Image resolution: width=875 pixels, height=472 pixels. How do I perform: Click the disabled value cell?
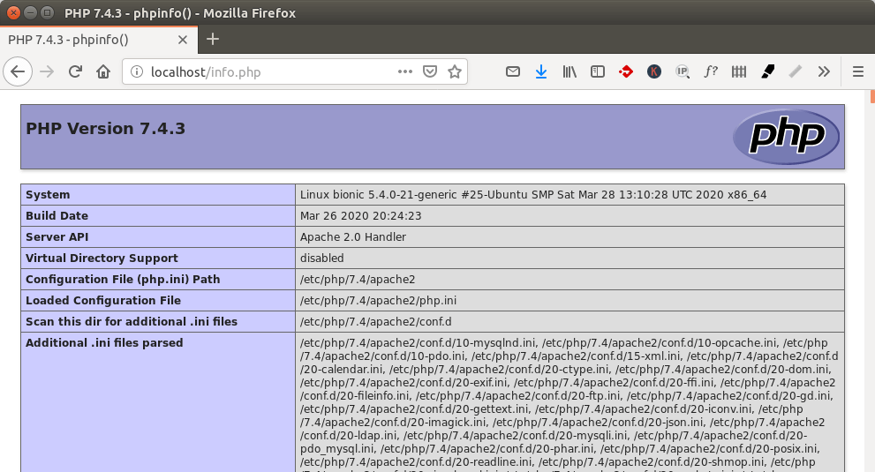[570, 258]
